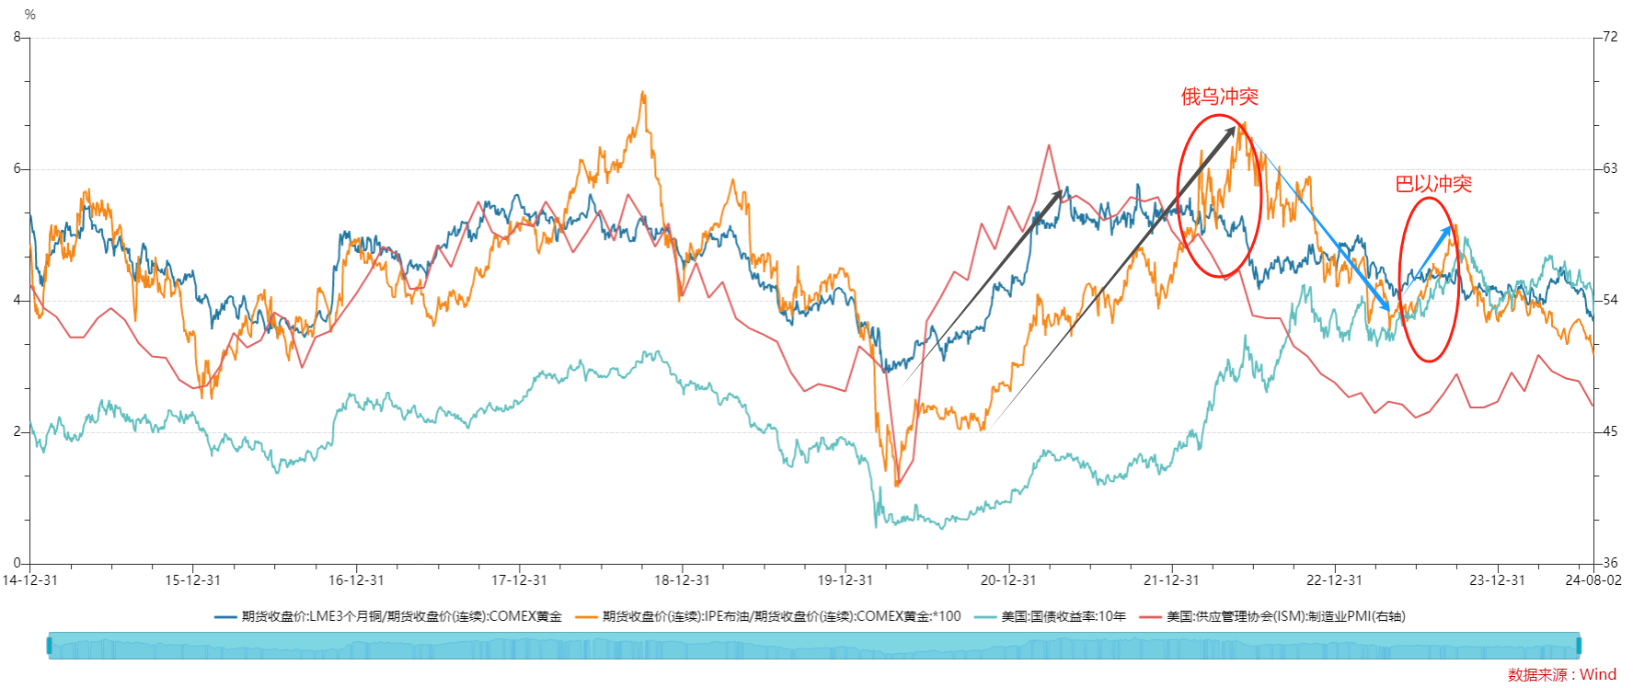
Task: Hide the 期货收盘价:LME3个月铜/COMEX黄金 series via its label
Action: (x=401, y=617)
